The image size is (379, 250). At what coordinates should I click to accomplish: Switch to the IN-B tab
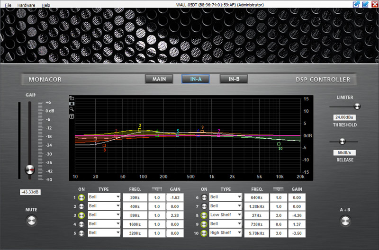pyautogui.click(x=234, y=79)
